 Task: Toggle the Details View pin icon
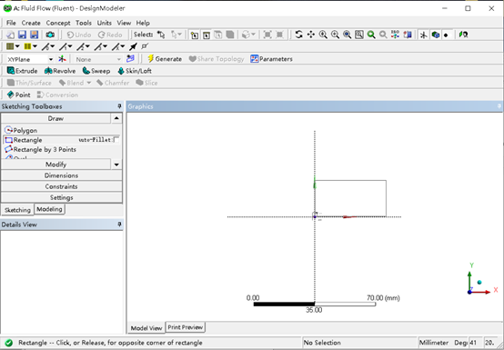119,225
